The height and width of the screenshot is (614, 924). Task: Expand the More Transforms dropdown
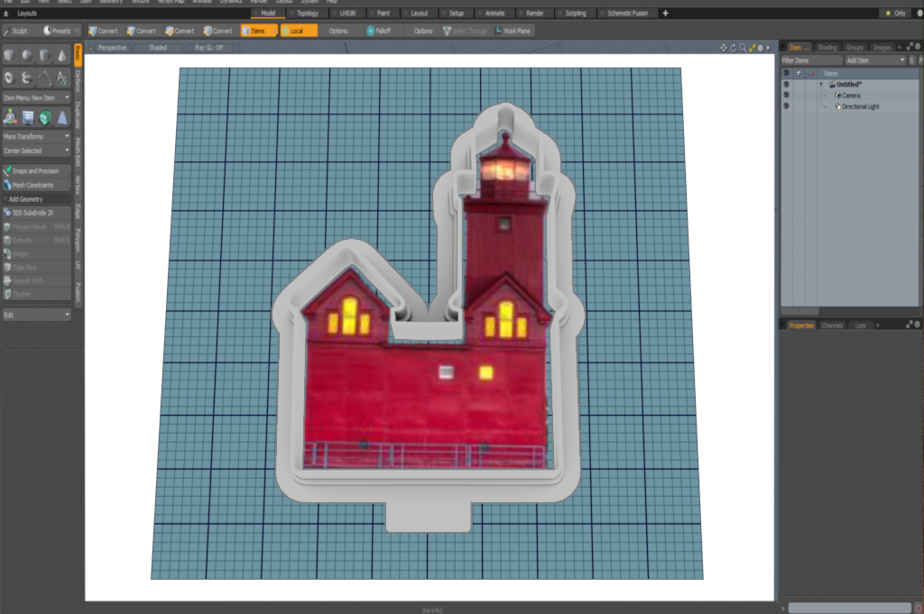[36, 136]
